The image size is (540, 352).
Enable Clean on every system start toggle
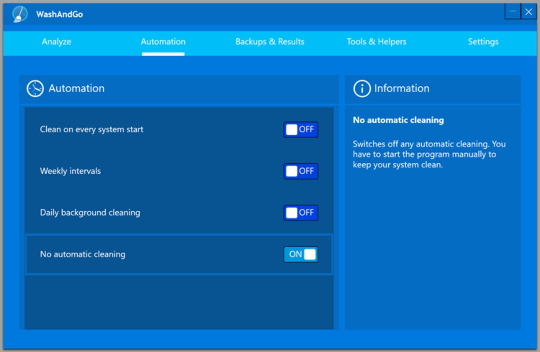pos(301,129)
